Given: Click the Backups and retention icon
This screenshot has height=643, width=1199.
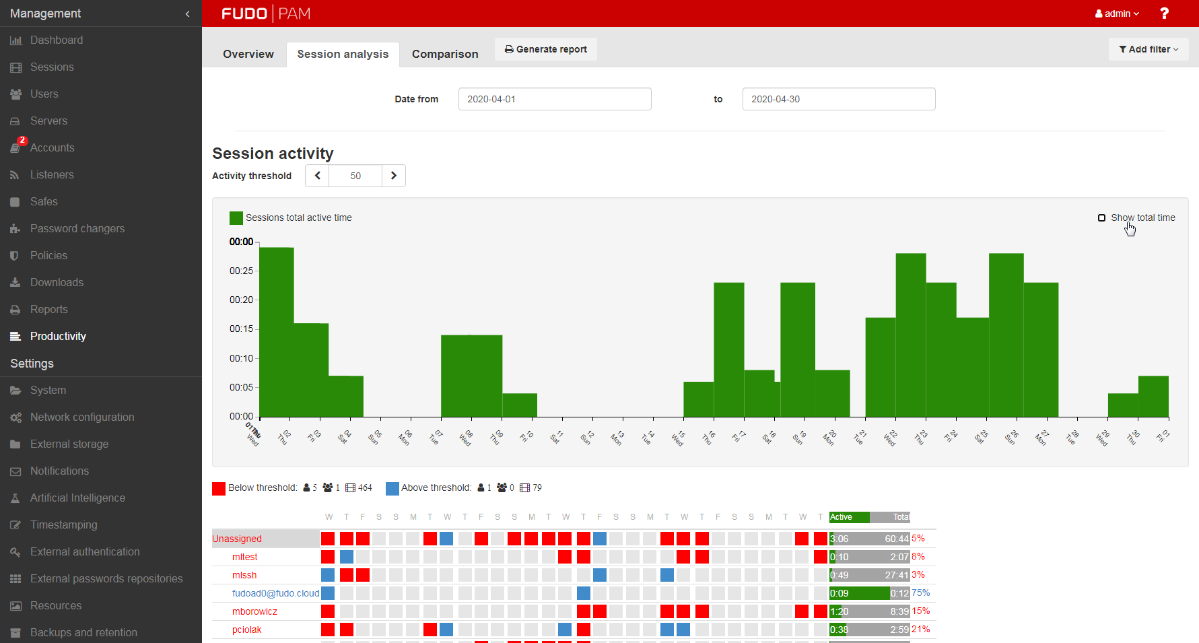Looking at the screenshot, I should click(x=15, y=633).
